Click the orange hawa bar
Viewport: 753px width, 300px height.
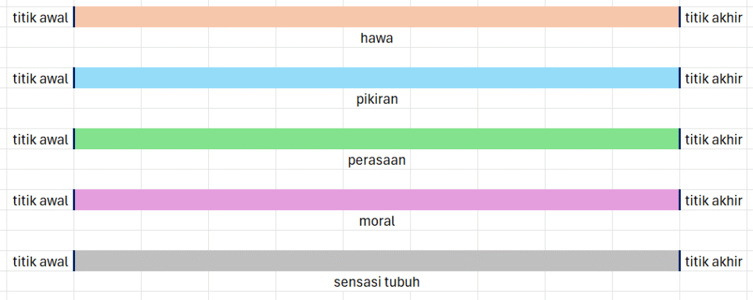click(376, 17)
